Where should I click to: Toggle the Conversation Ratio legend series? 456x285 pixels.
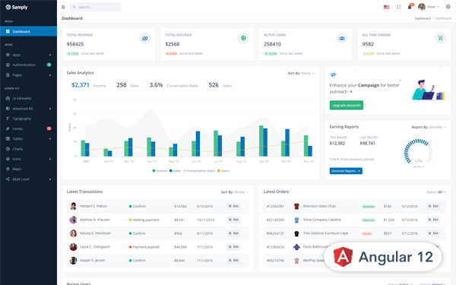199,171
